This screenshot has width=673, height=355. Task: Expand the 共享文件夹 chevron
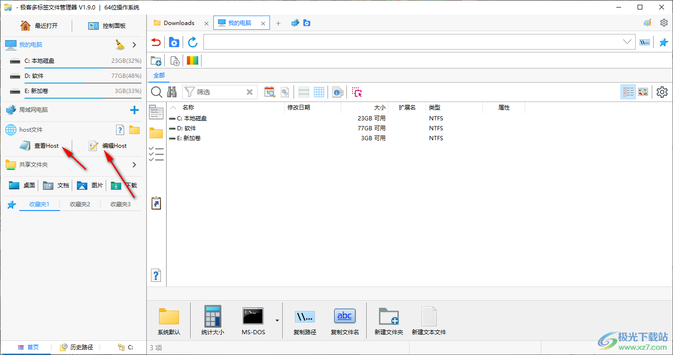(x=134, y=165)
